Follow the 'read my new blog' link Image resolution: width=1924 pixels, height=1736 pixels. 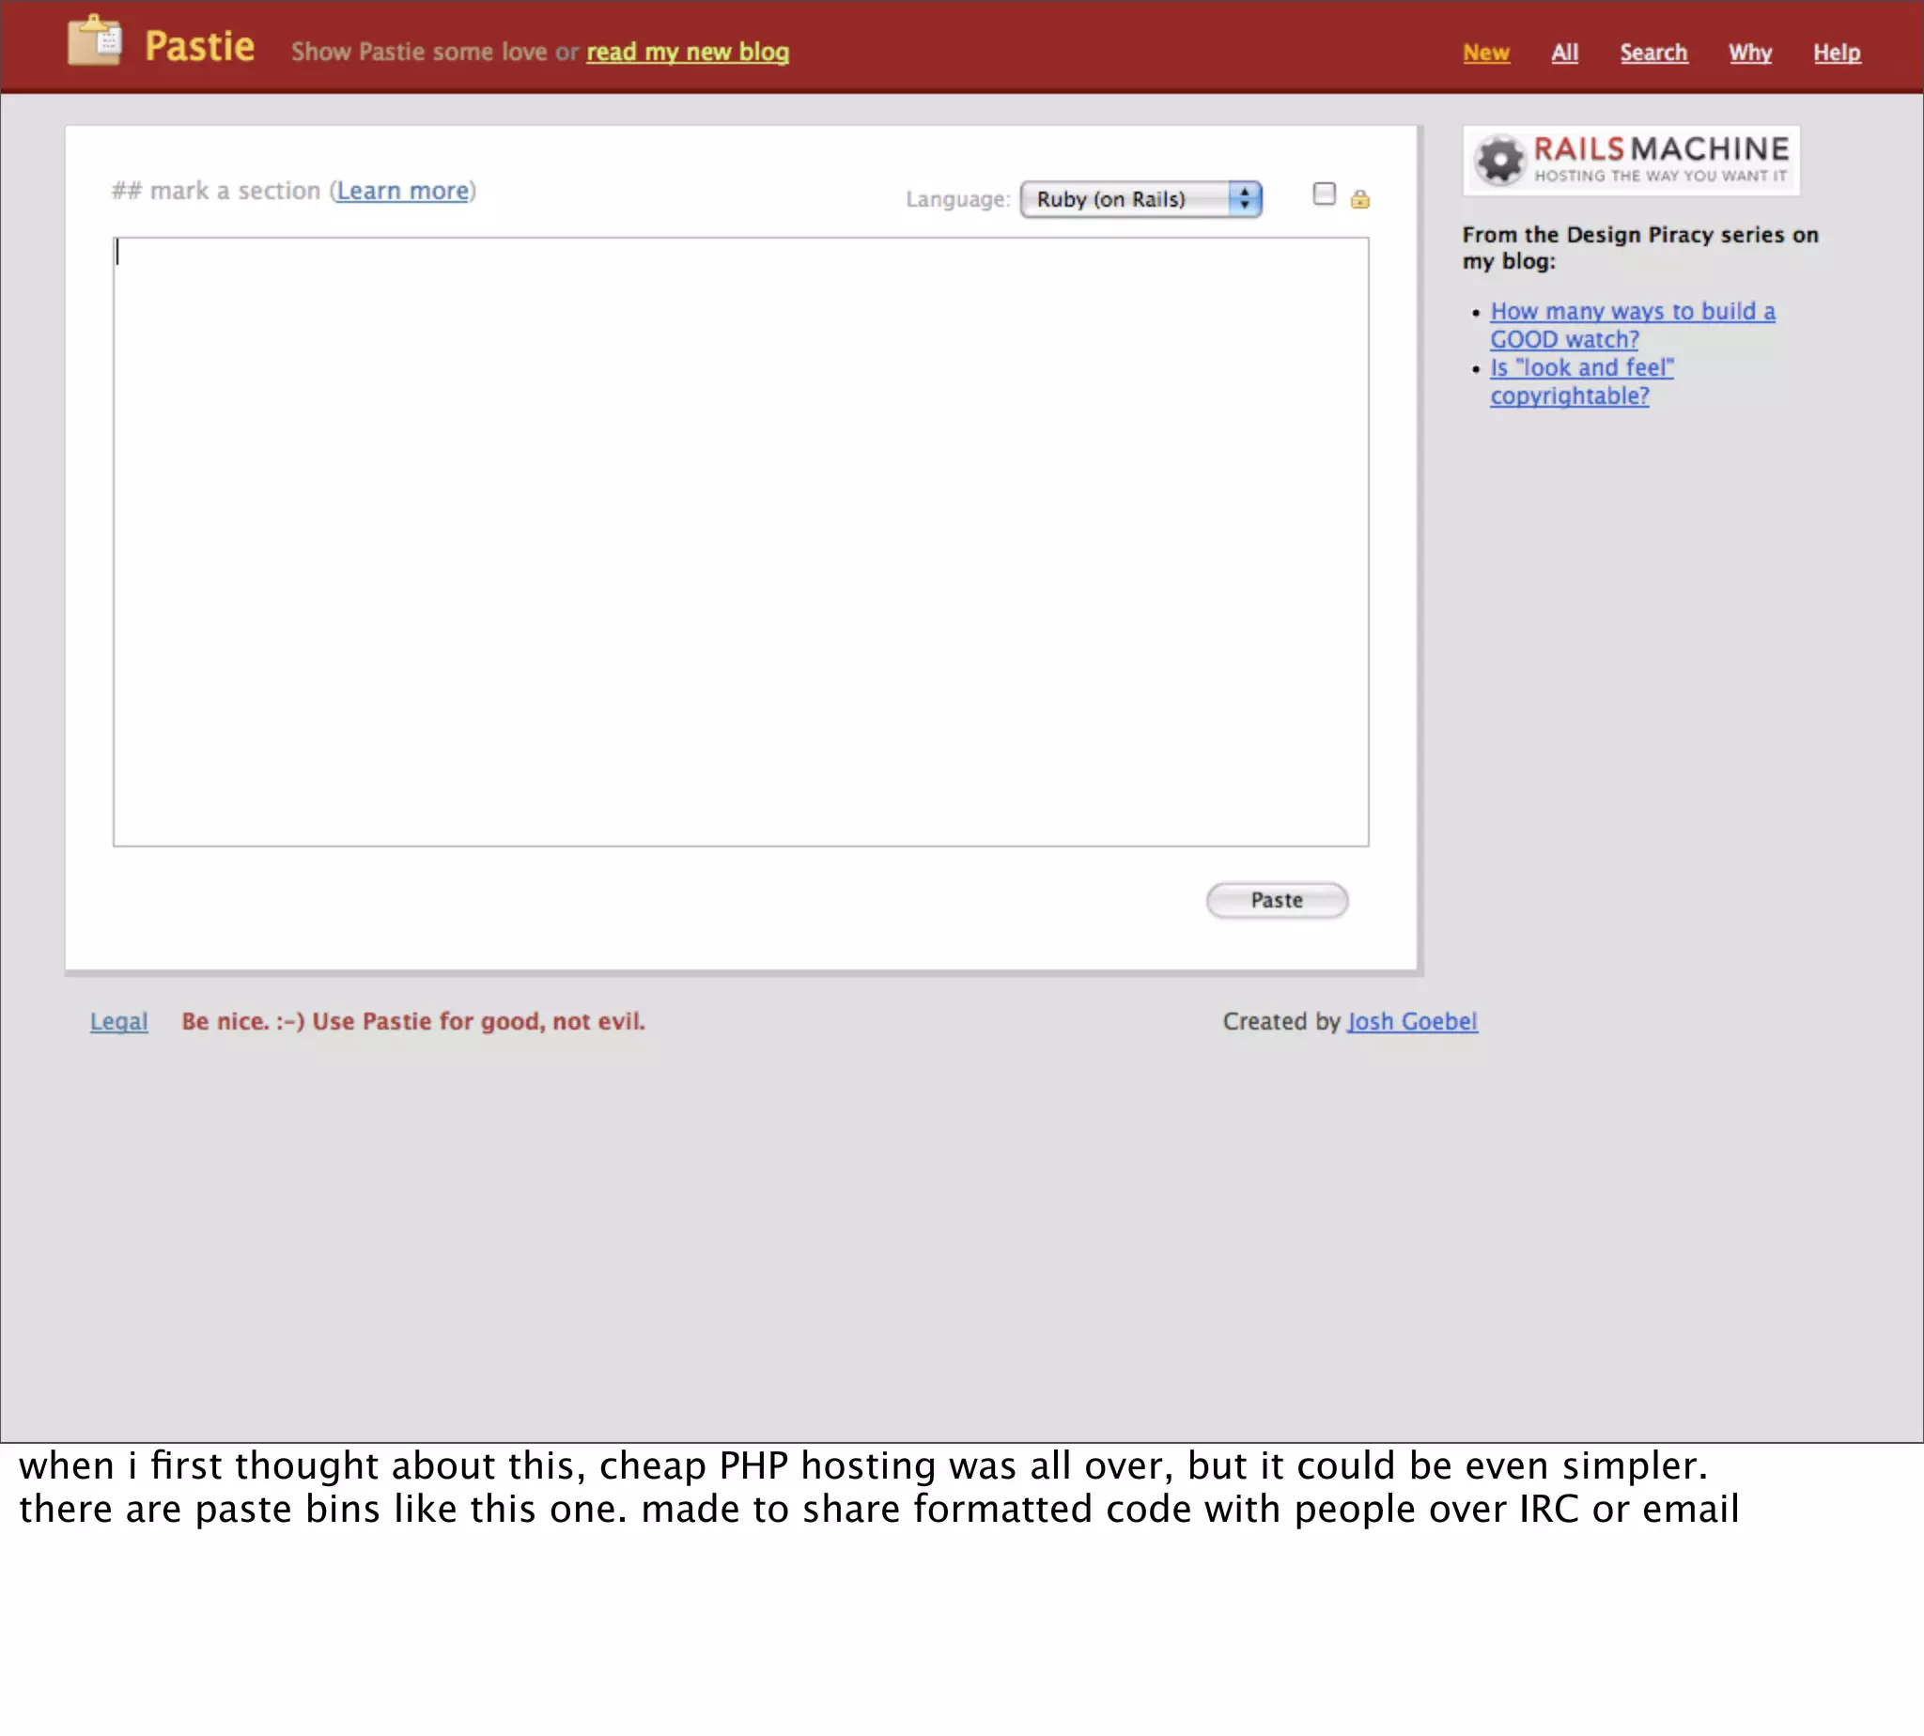(687, 52)
